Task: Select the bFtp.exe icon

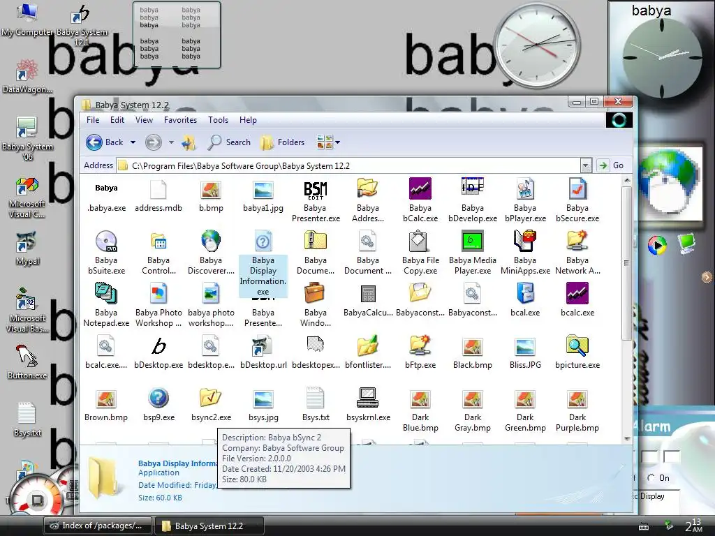Action: 420,346
